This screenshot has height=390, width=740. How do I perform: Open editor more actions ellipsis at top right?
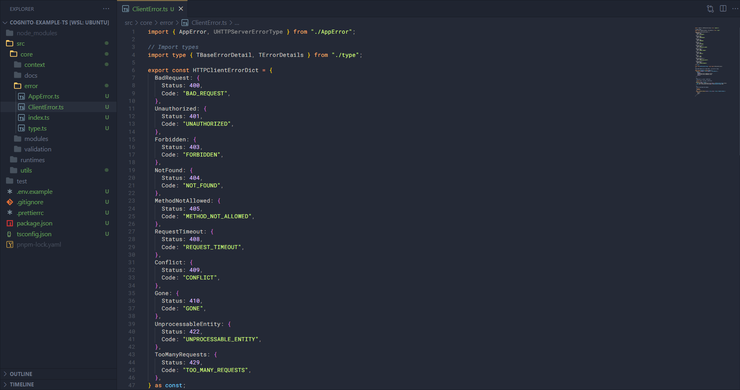[x=735, y=9]
